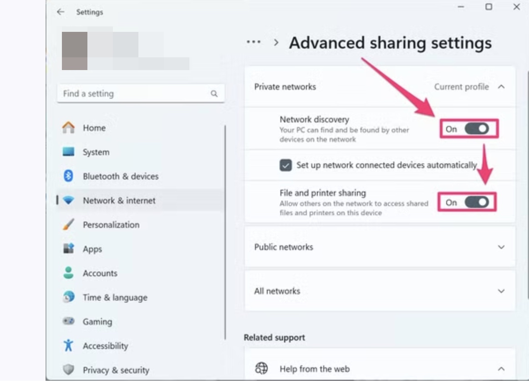The image size is (529, 384).
Task: Click the search magnifier icon
Action: pos(214,93)
